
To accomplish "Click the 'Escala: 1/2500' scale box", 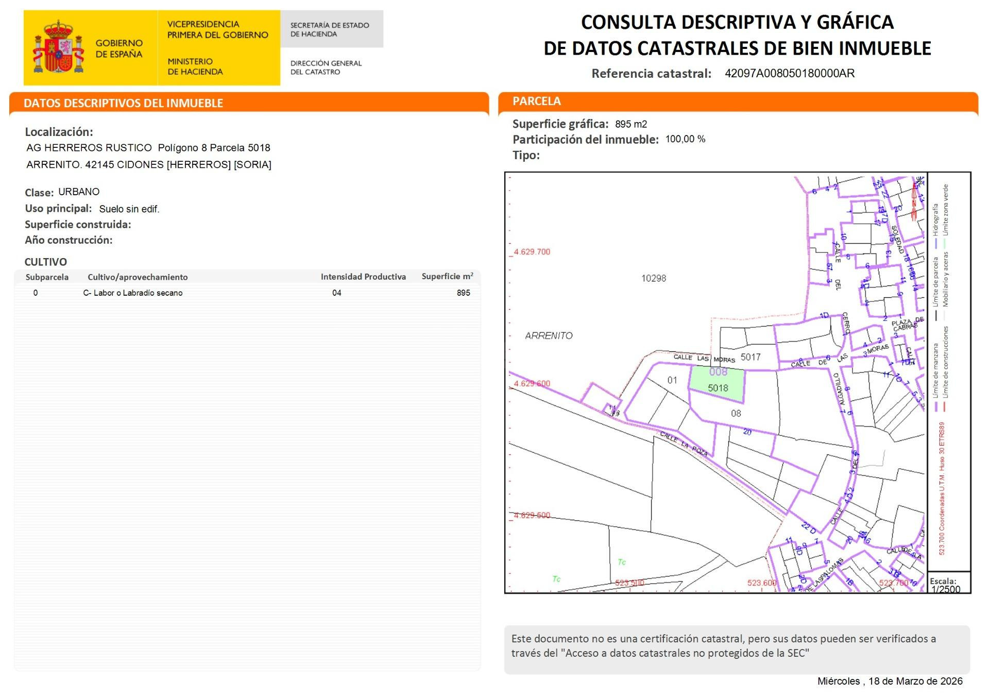I will [x=949, y=583].
